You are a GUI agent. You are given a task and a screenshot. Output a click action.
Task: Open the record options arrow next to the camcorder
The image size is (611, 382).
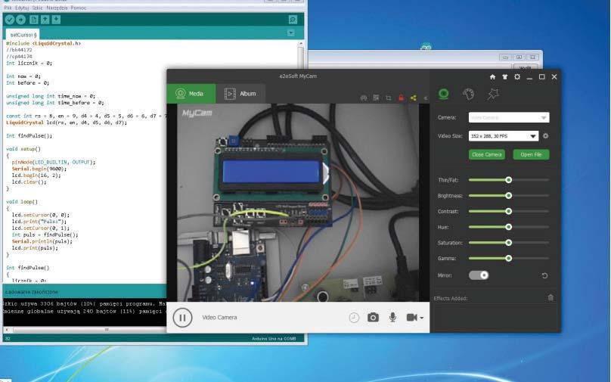tap(422, 318)
